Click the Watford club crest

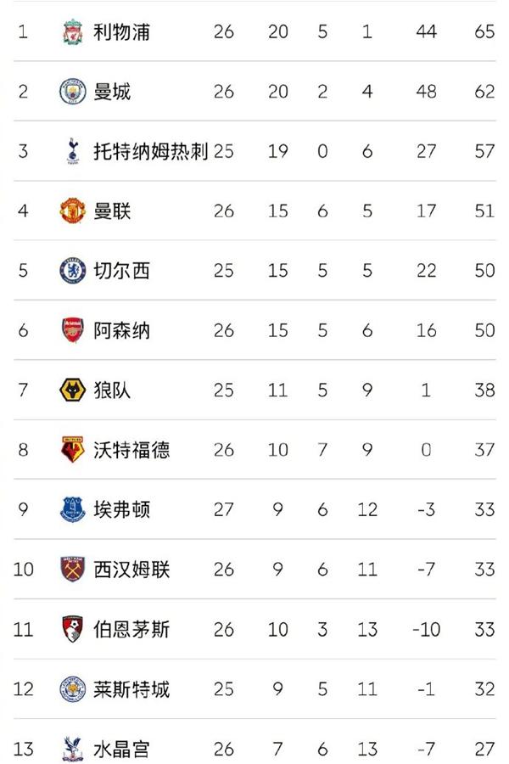[x=73, y=450]
